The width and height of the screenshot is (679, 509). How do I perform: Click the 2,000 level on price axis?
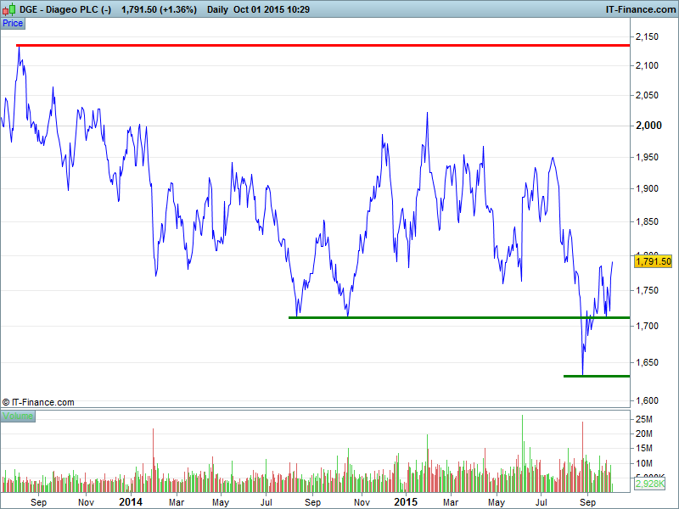[648, 126]
